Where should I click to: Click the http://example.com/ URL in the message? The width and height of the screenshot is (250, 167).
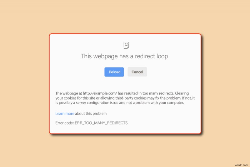(x=100, y=93)
